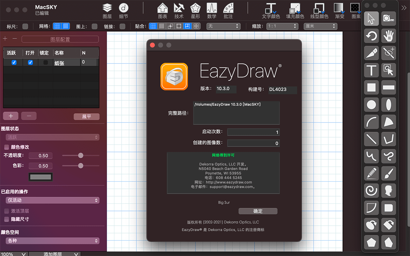Toggle the 标尺 ruler checkbox
The width and height of the screenshot is (410, 256).
25,26
